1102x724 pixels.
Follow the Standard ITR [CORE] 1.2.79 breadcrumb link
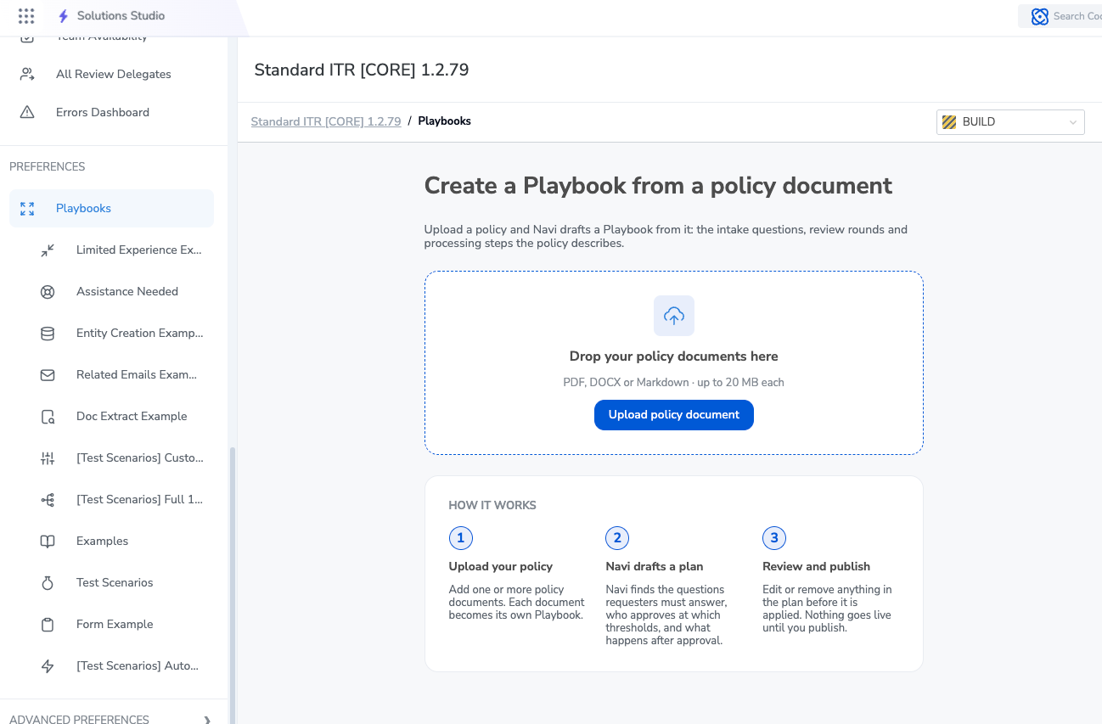326,121
